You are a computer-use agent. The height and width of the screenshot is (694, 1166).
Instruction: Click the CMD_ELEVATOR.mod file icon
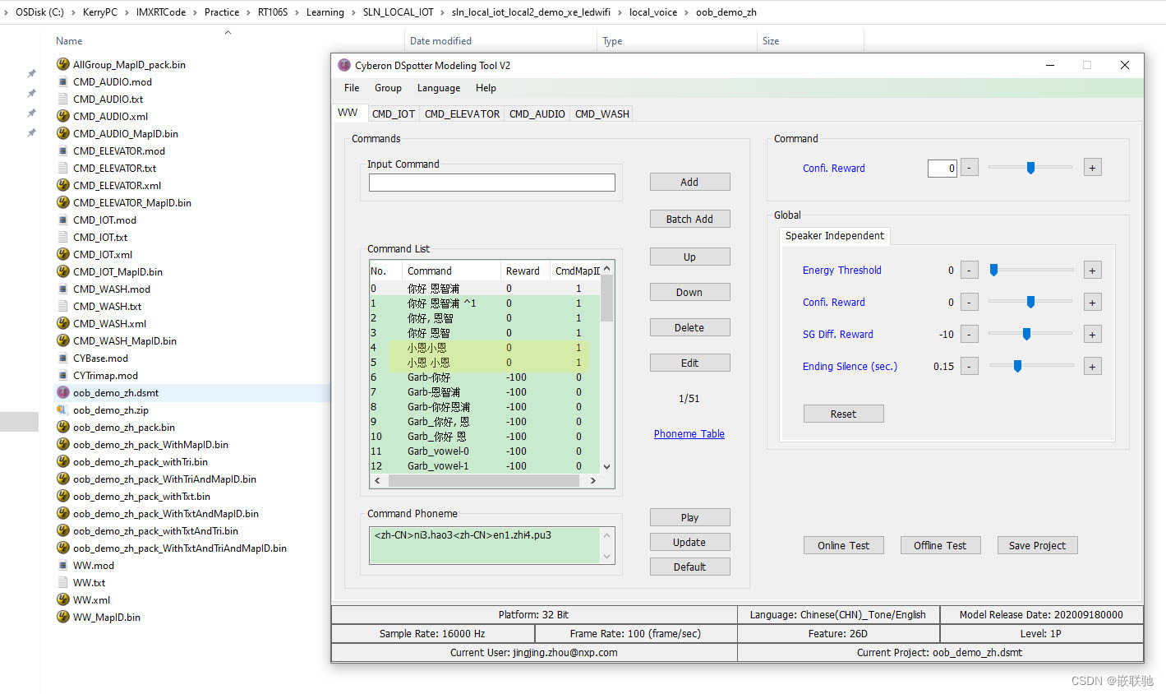(62, 150)
